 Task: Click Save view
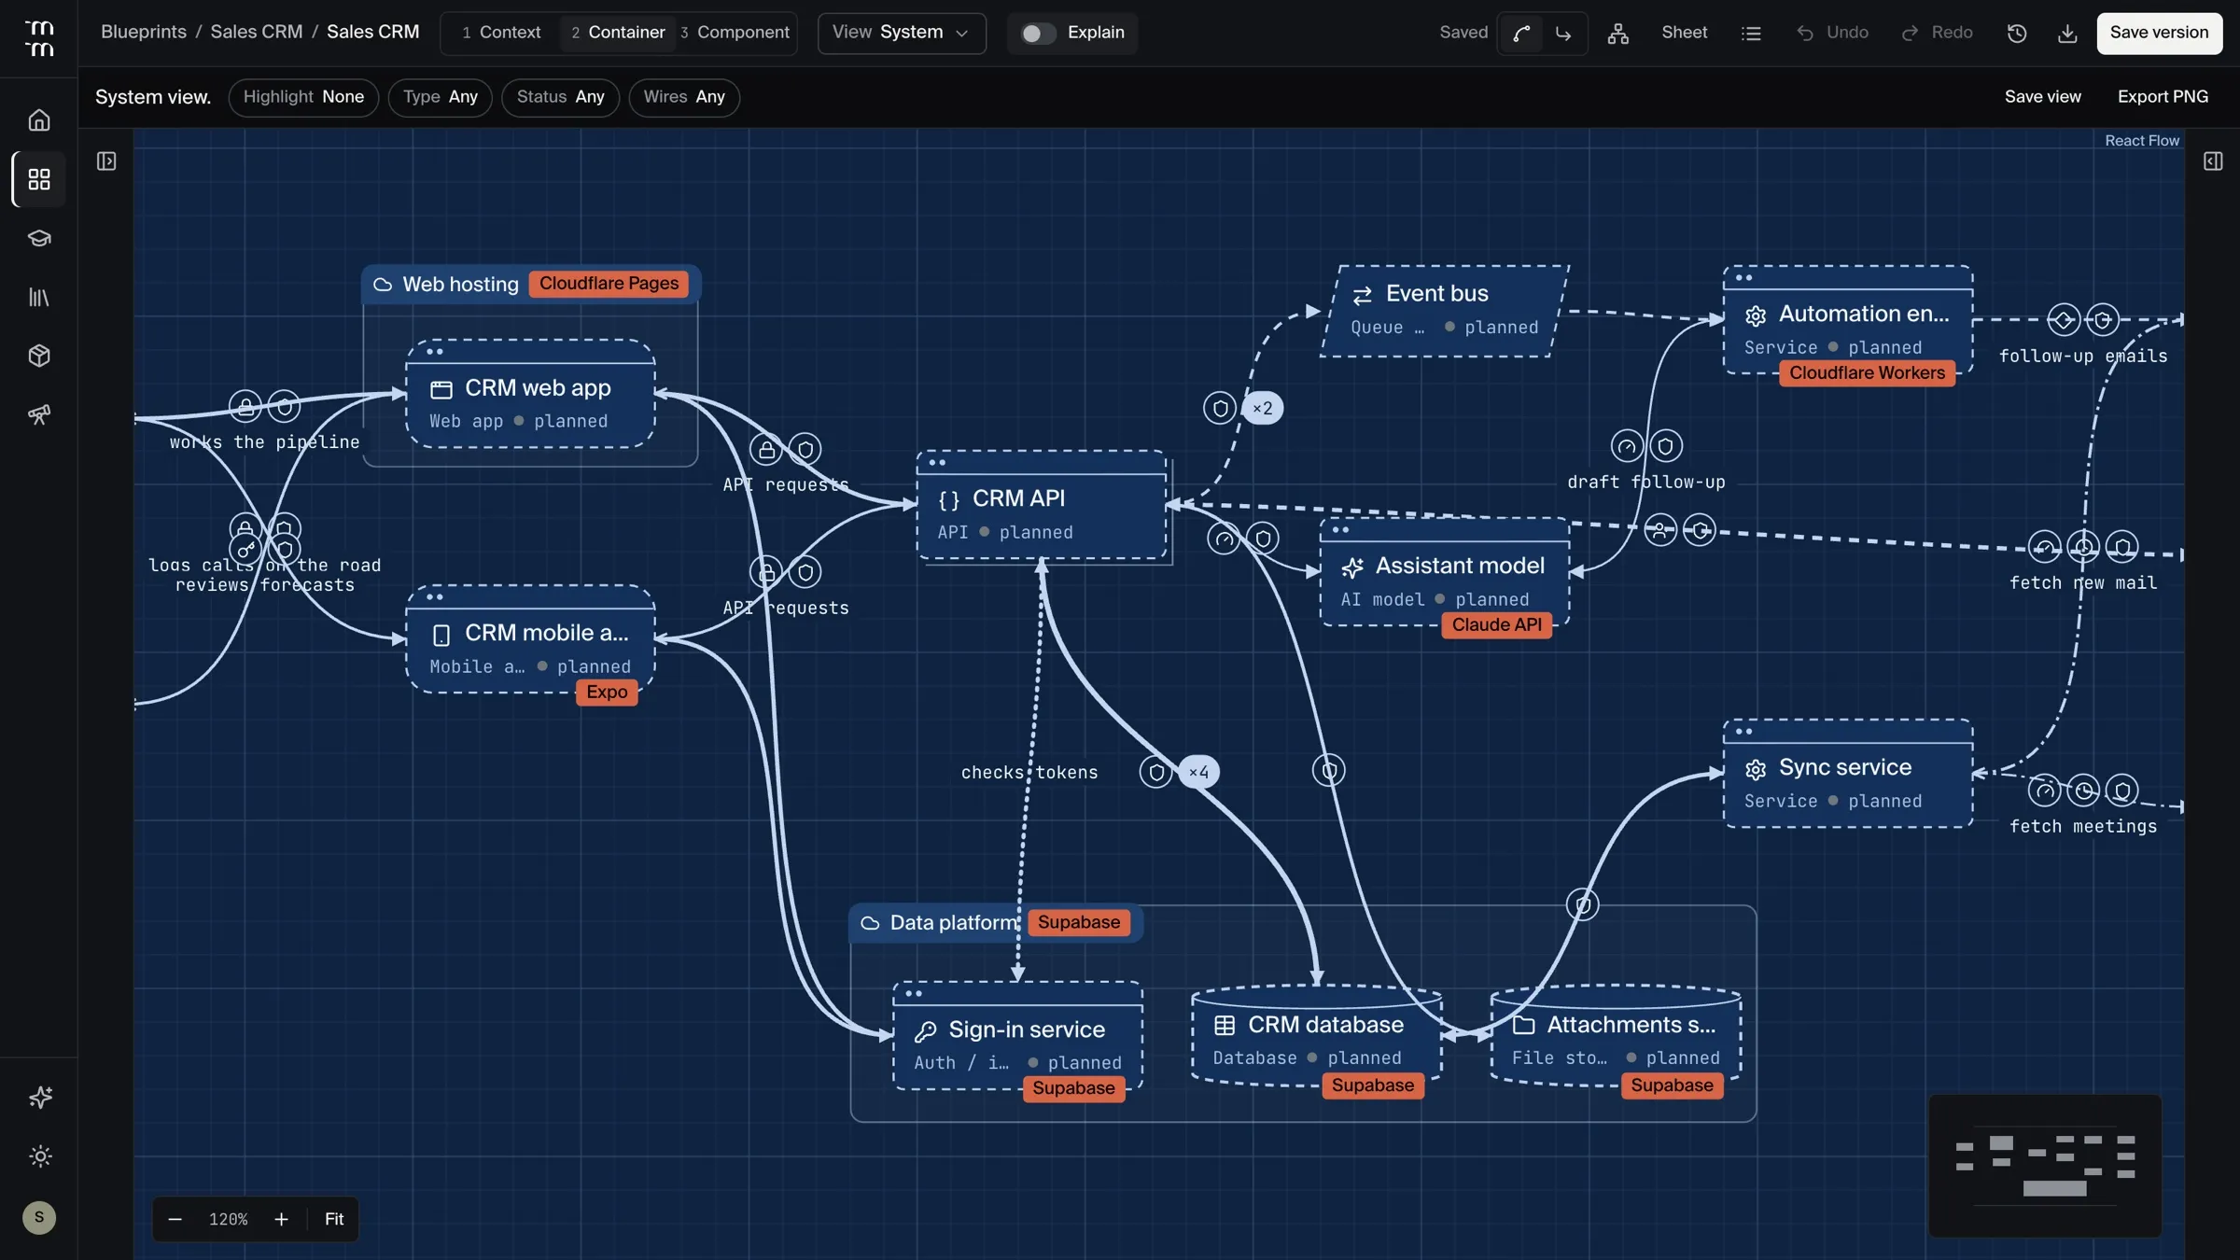(x=2042, y=97)
